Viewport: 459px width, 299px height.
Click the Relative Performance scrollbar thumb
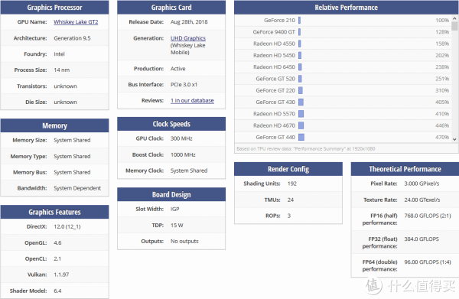coord(454,26)
